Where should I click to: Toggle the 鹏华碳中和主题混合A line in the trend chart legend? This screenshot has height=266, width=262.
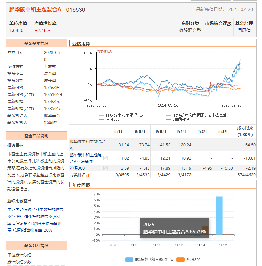click(x=121, y=115)
